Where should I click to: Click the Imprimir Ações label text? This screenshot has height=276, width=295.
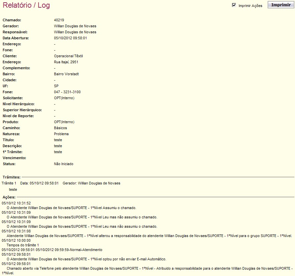pos(250,6)
